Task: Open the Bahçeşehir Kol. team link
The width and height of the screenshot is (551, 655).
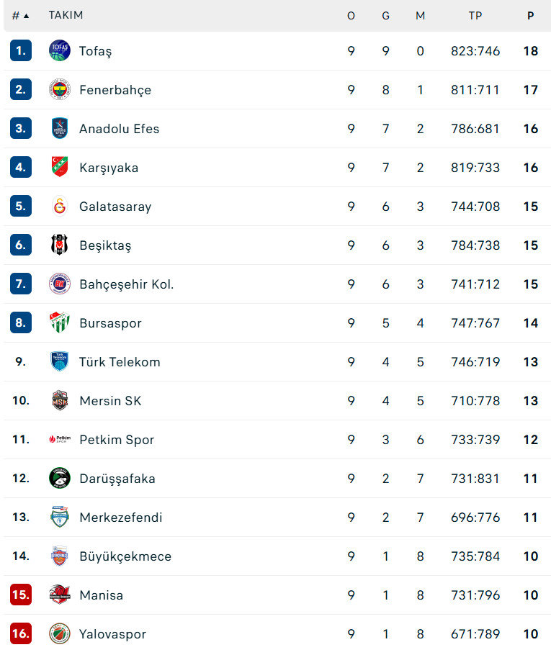Action: tap(126, 284)
